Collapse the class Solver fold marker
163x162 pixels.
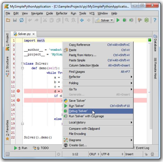pyautogui.click(x=22, y=64)
